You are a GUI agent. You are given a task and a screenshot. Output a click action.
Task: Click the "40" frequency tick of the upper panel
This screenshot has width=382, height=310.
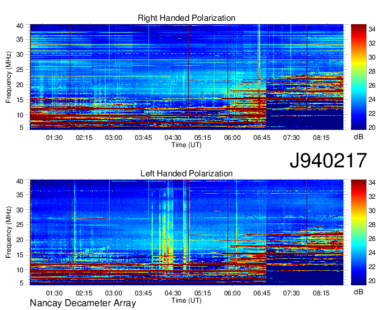[20, 26]
